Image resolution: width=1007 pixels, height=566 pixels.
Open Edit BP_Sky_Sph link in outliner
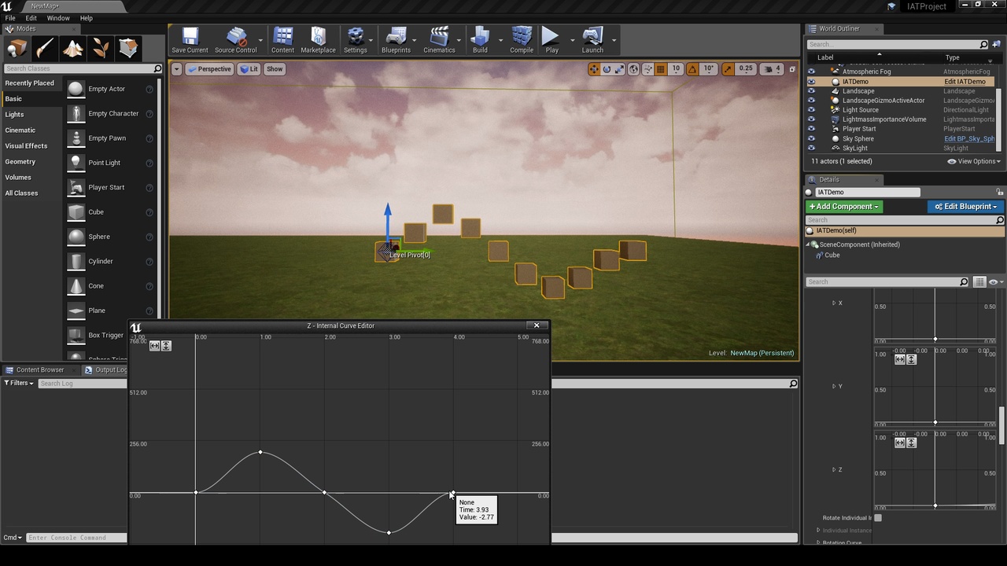coord(969,139)
